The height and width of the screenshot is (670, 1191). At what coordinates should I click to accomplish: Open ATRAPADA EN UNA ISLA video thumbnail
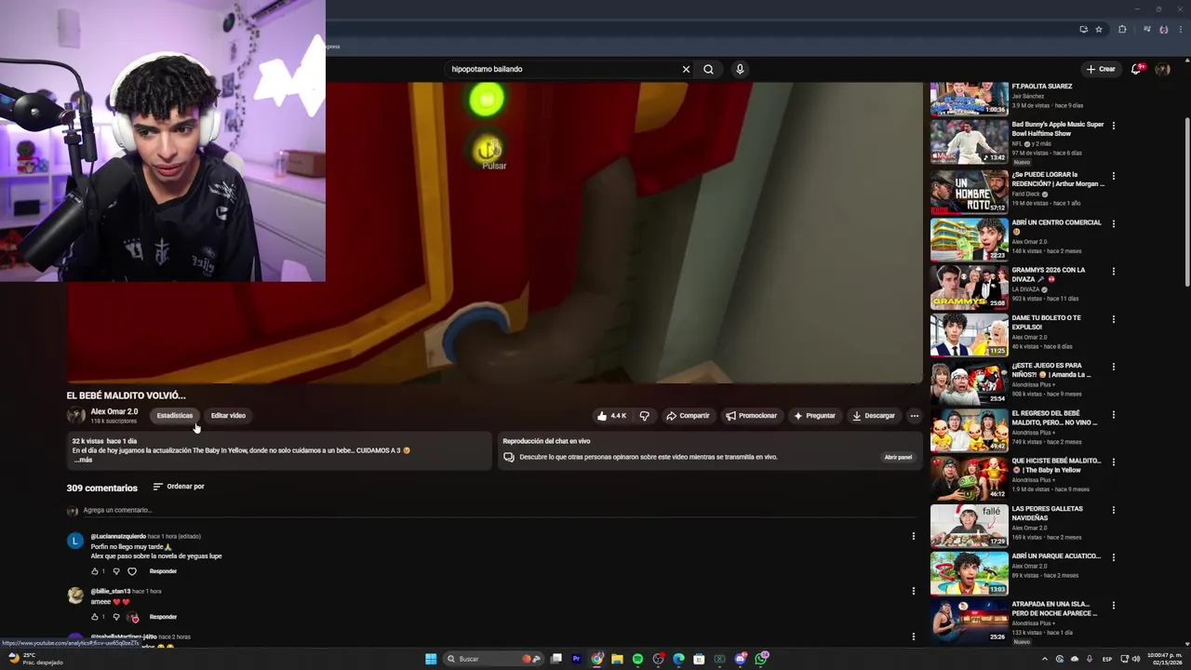969,620
